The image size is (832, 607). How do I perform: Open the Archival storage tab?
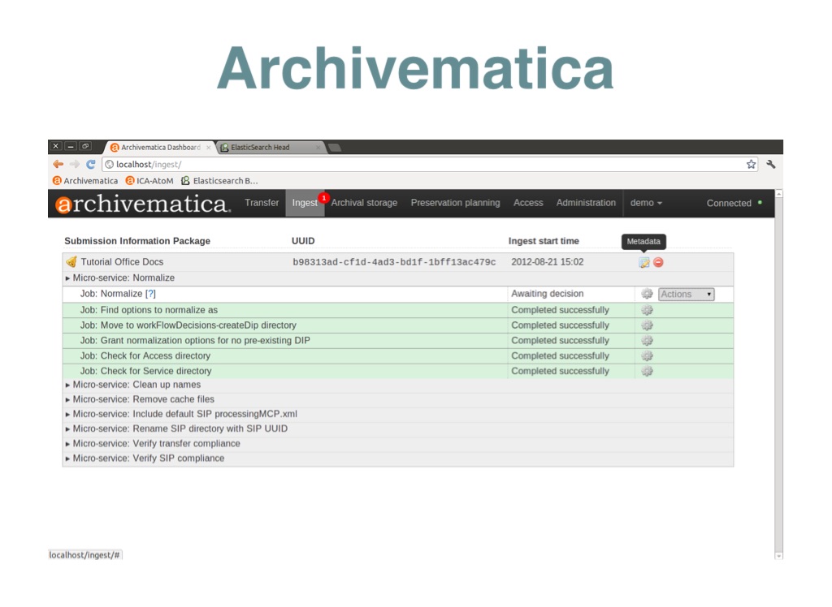point(364,203)
